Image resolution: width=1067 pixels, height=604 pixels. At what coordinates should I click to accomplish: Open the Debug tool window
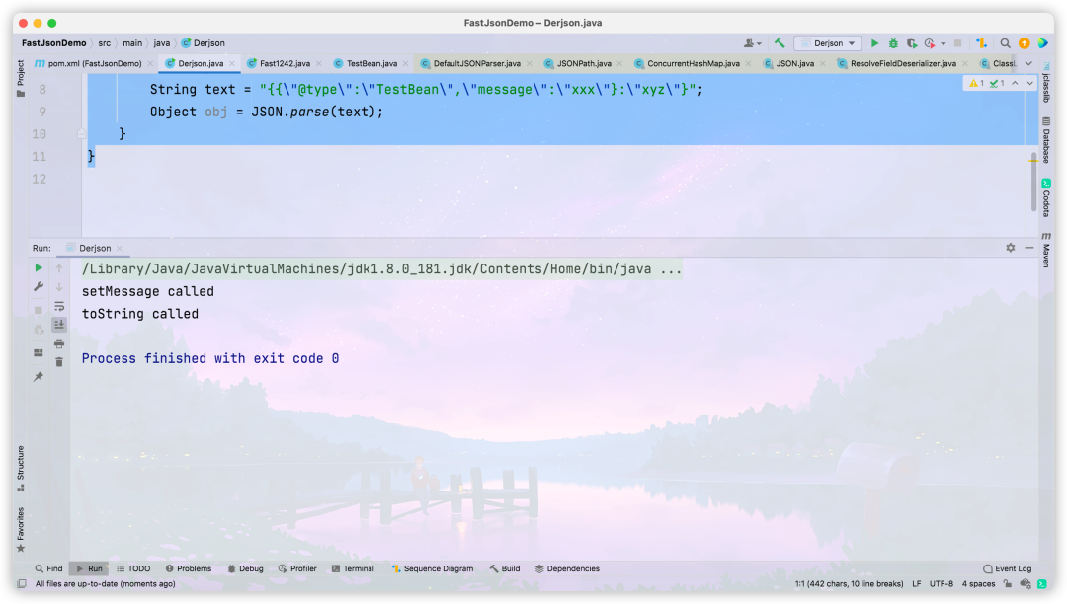(x=245, y=568)
